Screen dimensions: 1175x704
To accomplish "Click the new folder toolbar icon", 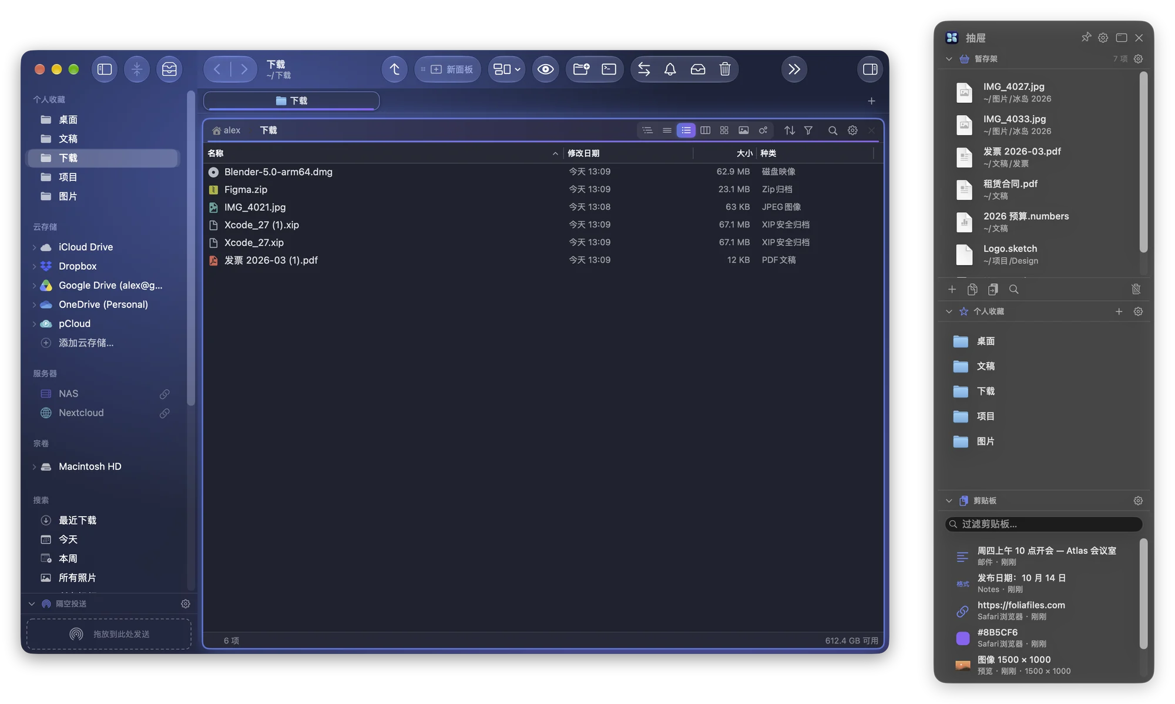I will (581, 69).
